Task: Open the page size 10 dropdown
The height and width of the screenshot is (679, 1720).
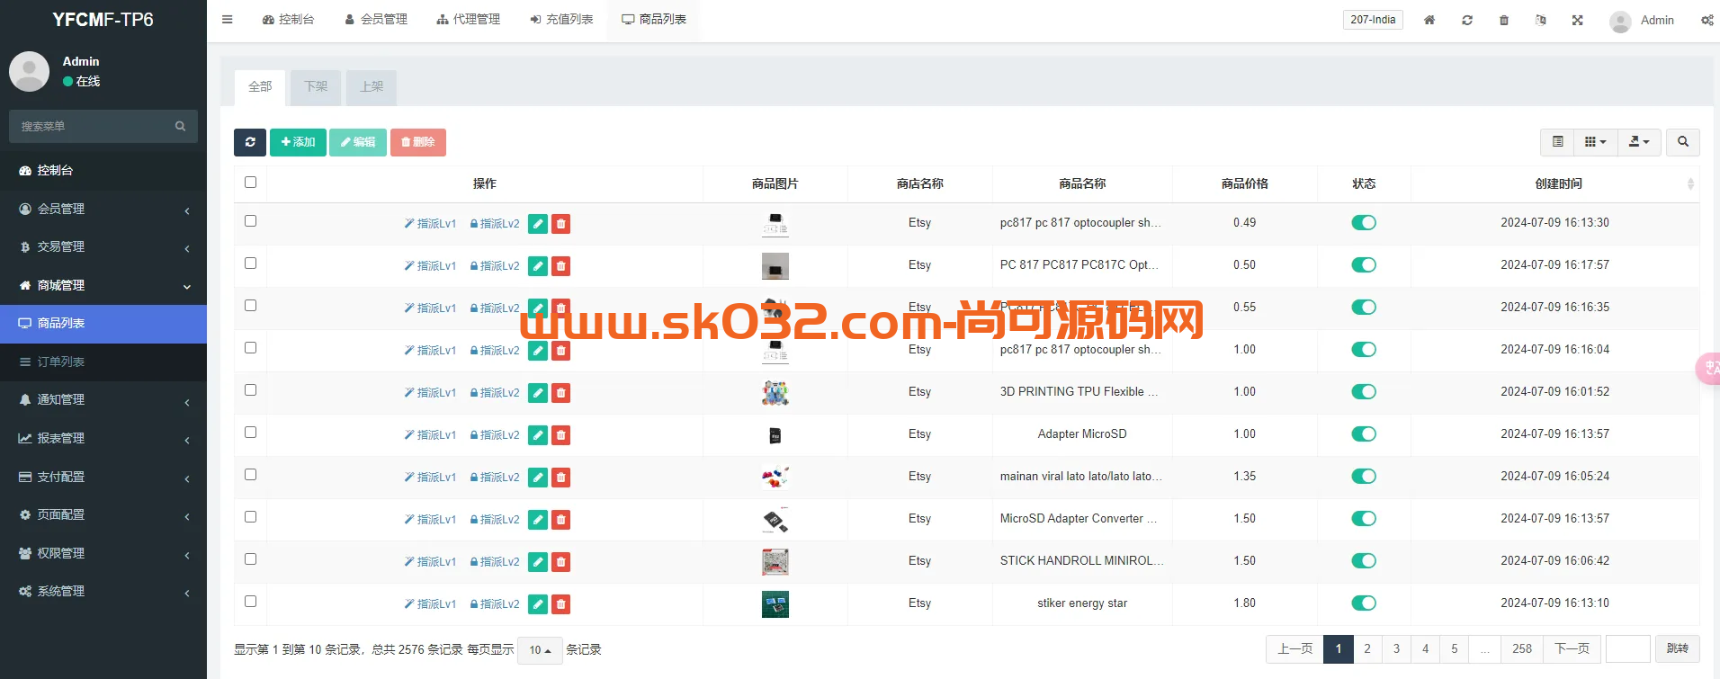Action: click(x=540, y=650)
